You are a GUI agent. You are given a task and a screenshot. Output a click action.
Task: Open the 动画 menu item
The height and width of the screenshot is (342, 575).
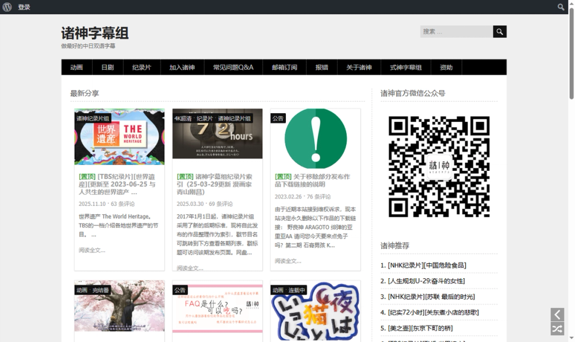click(76, 67)
